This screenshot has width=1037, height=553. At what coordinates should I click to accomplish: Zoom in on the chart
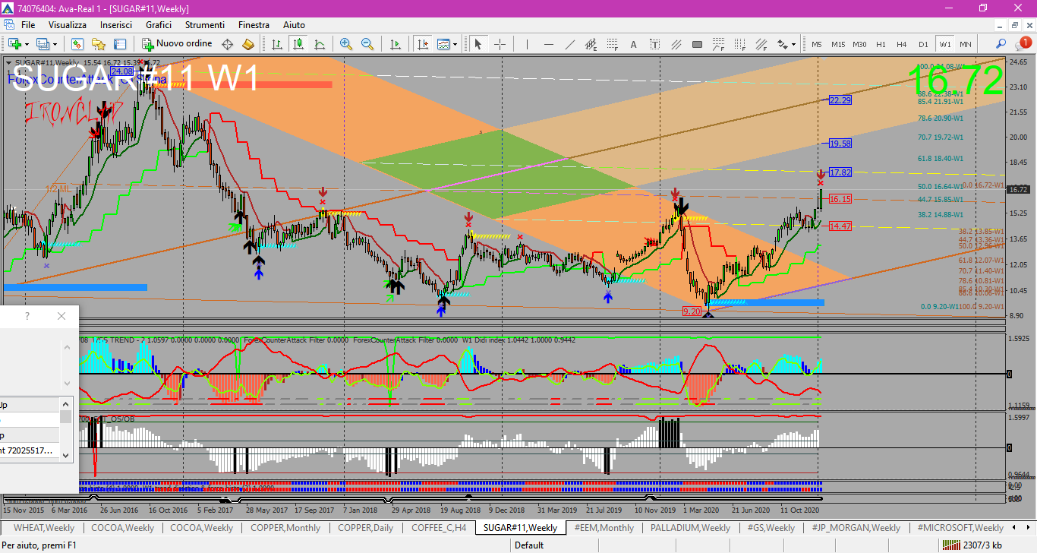pos(346,44)
